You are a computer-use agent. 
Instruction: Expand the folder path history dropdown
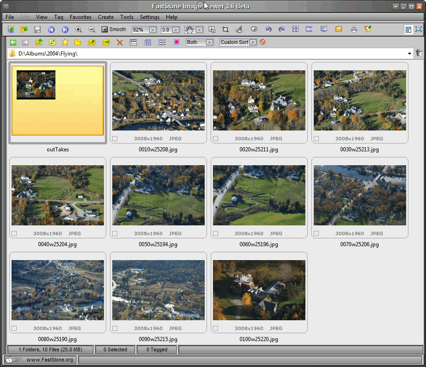(409, 54)
